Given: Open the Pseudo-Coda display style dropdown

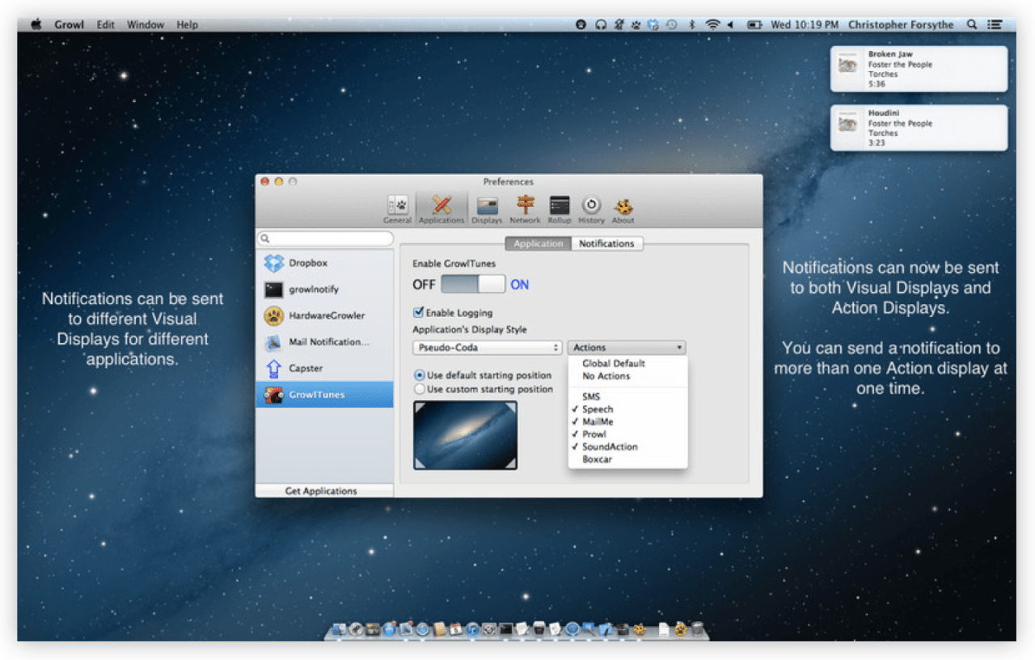Looking at the screenshot, I should (488, 348).
